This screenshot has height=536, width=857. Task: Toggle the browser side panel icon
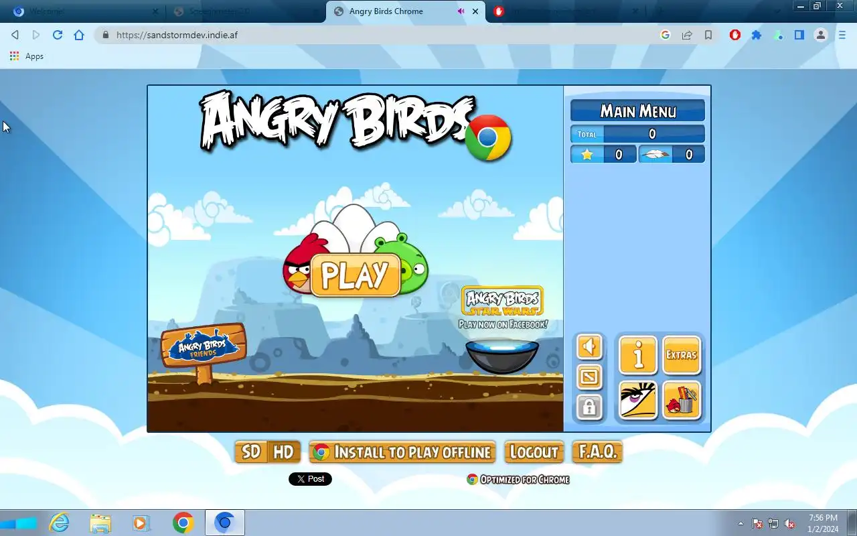point(799,35)
